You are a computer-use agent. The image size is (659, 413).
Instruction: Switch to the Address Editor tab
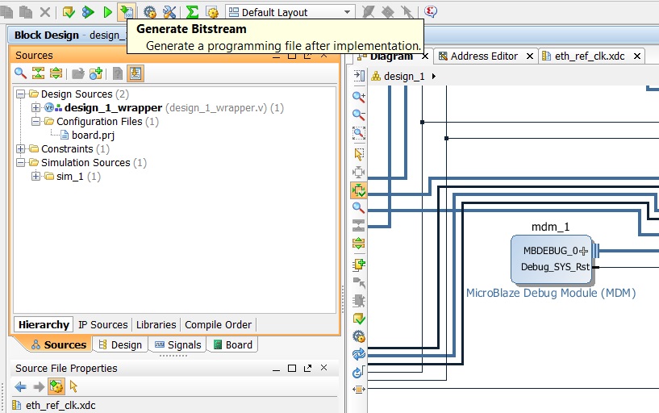[484, 56]
